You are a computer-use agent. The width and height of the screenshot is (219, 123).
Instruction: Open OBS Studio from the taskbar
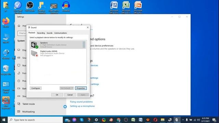tap(126, 120)
